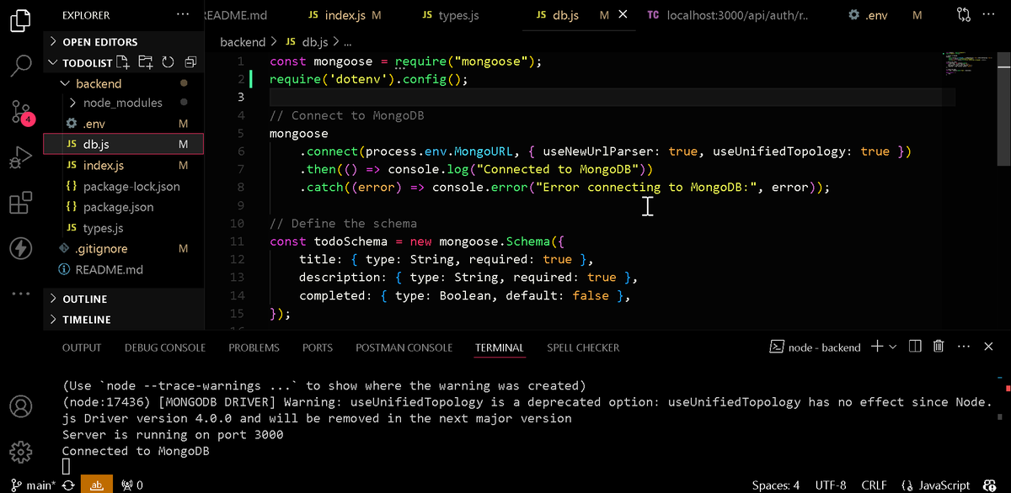This screenshot has height=493, width=1011.
Task: Open the Manage gear in the activity bar
Action: click(20, 451)
